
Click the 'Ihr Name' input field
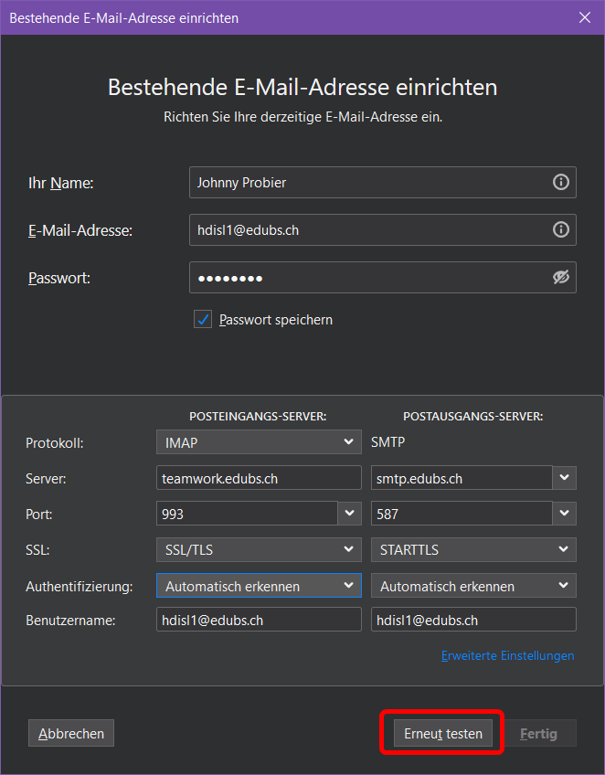(x=370, y=183)
